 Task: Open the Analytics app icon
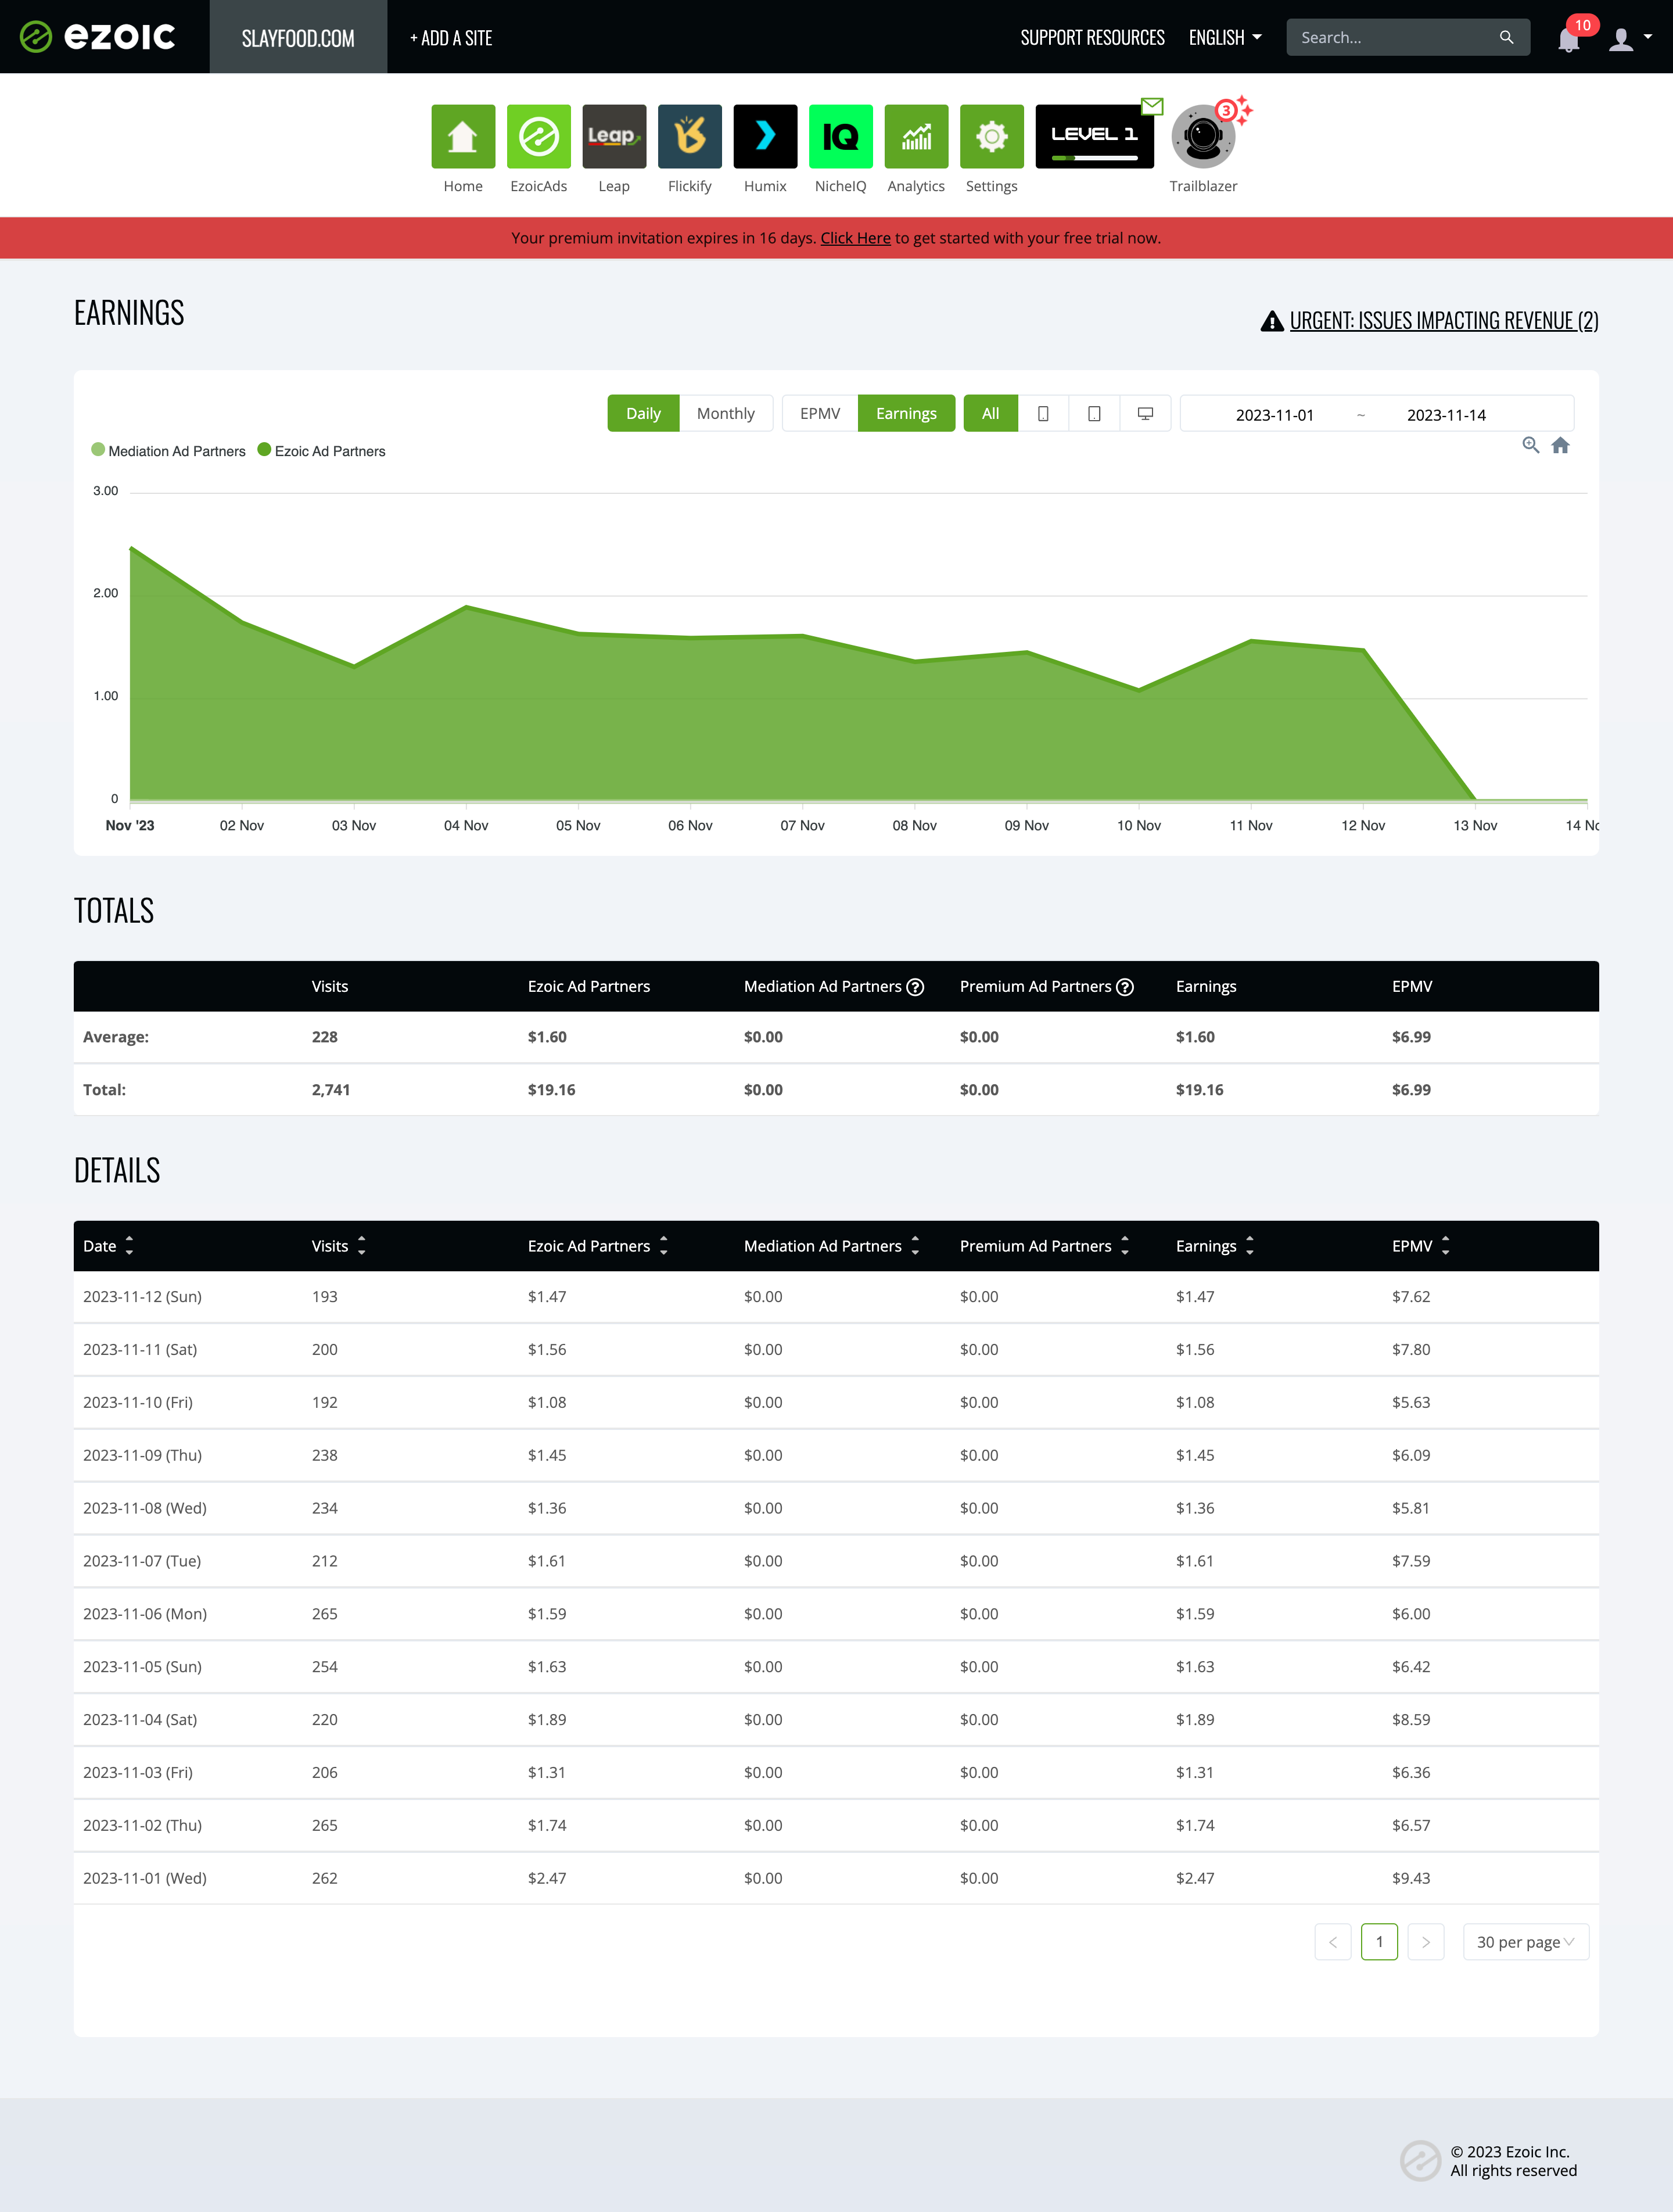pyautogui.click(x=916, y=136)
